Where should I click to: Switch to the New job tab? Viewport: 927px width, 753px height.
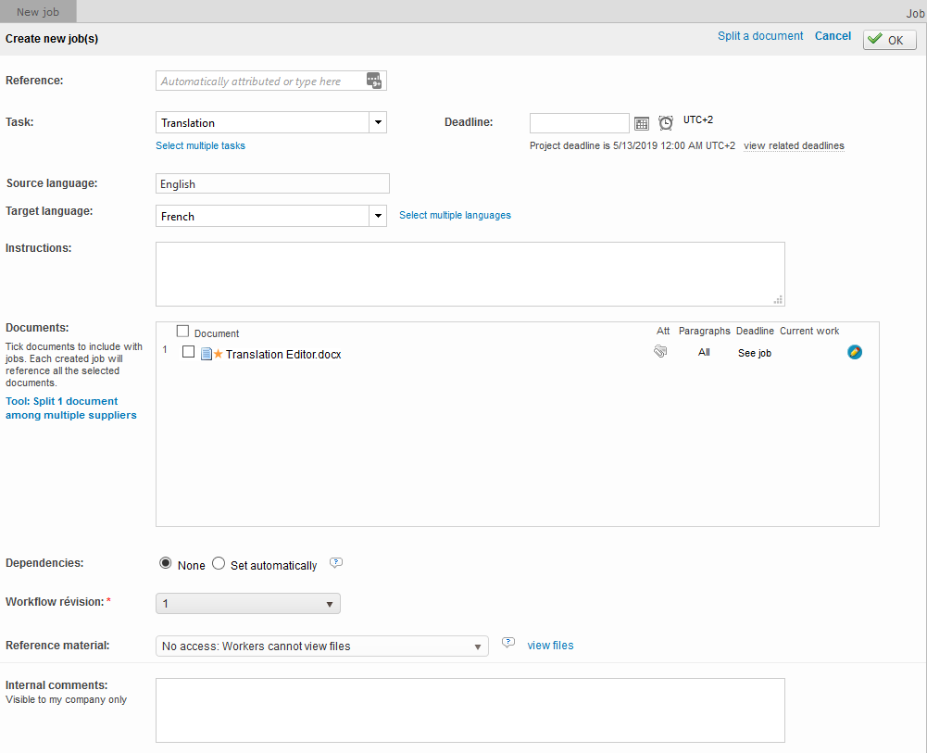click(x=38, y=12)
